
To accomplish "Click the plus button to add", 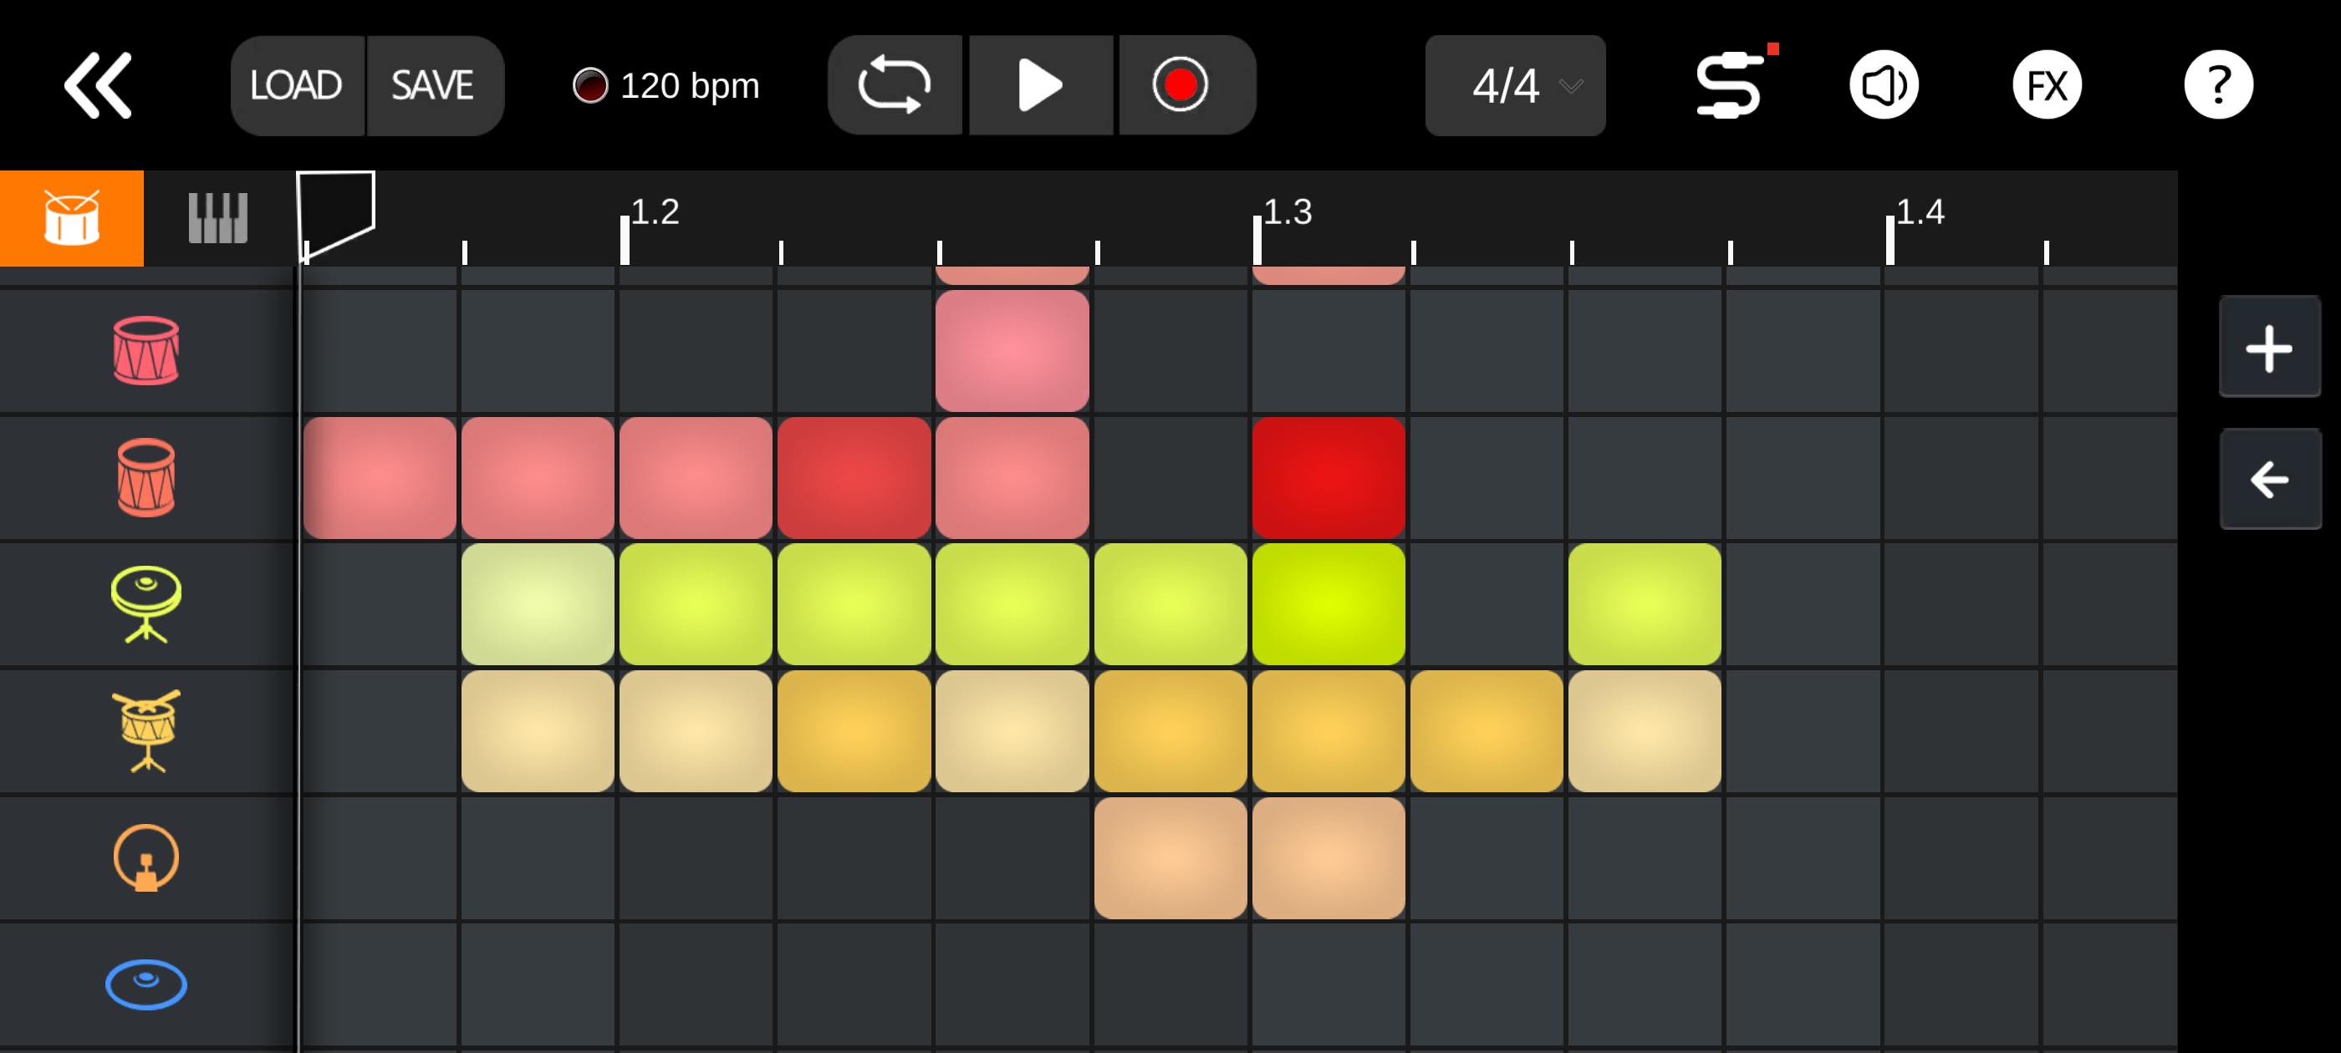I will click(2269, 347).
